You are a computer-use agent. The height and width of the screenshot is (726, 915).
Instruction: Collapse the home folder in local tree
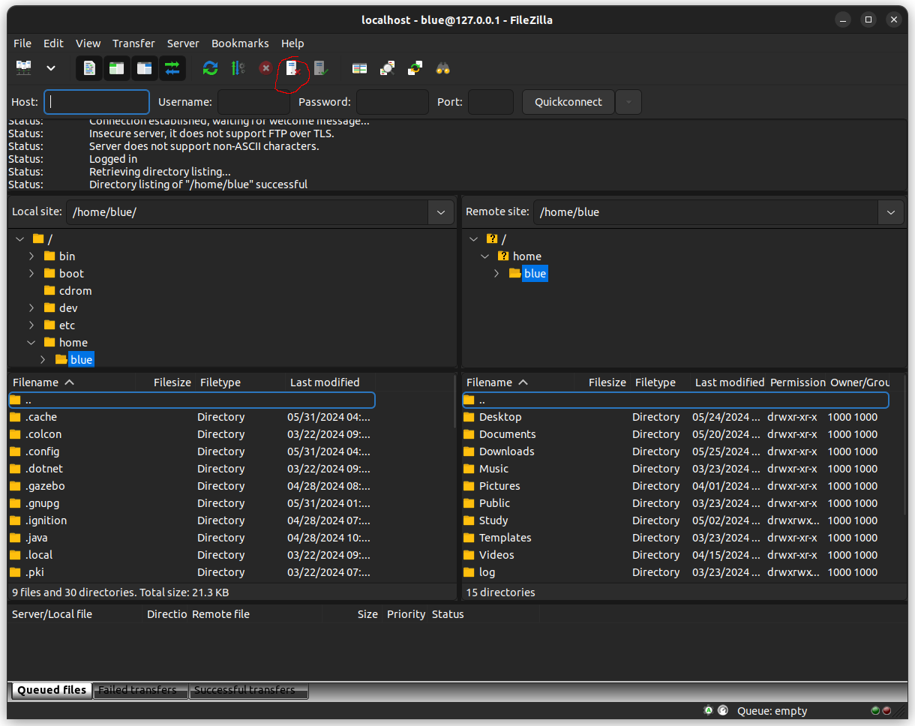click(31, 343)
